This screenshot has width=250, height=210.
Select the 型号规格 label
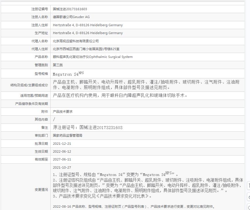tap(41, 74)
